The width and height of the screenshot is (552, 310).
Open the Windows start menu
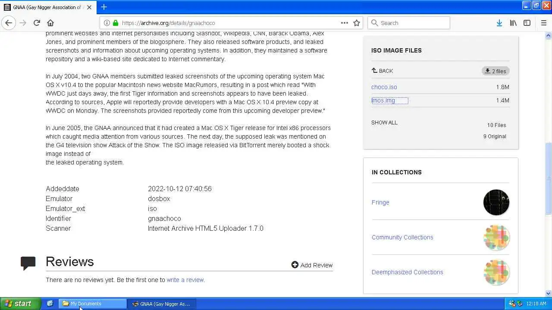tap(20, 304)
